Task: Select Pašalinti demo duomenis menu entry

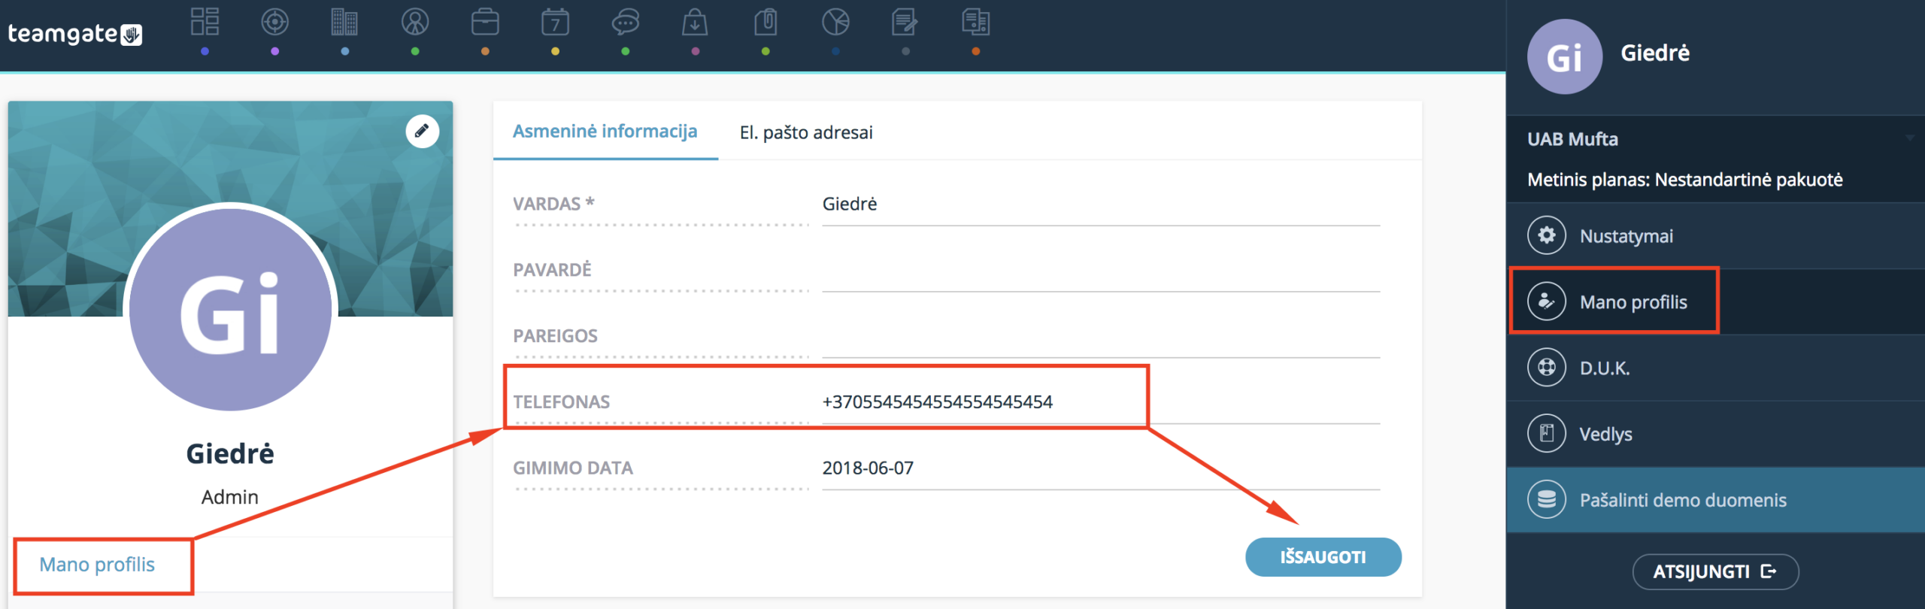Action: click(x=1716, y=500)
